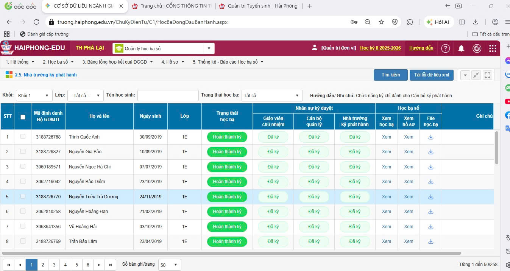Click the help question mark icon

[446, 48]
